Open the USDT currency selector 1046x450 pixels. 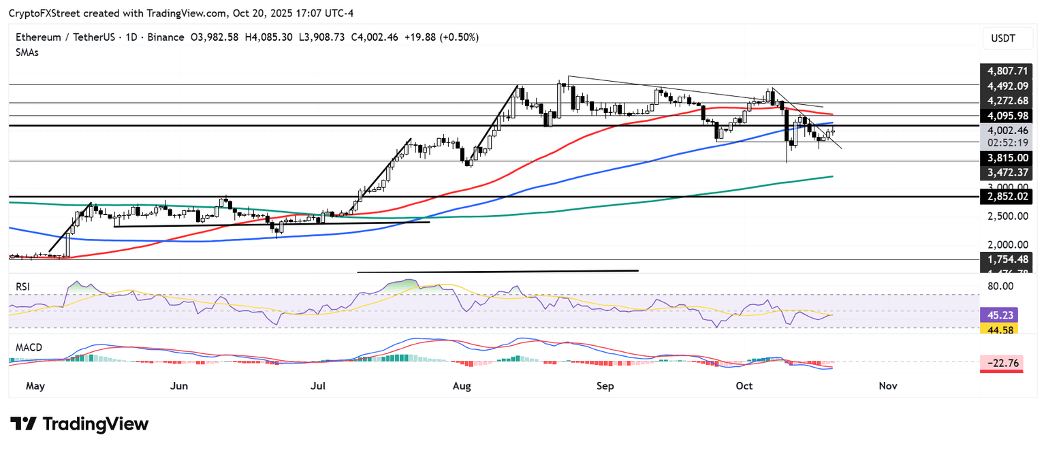[x=1003, y=39]
